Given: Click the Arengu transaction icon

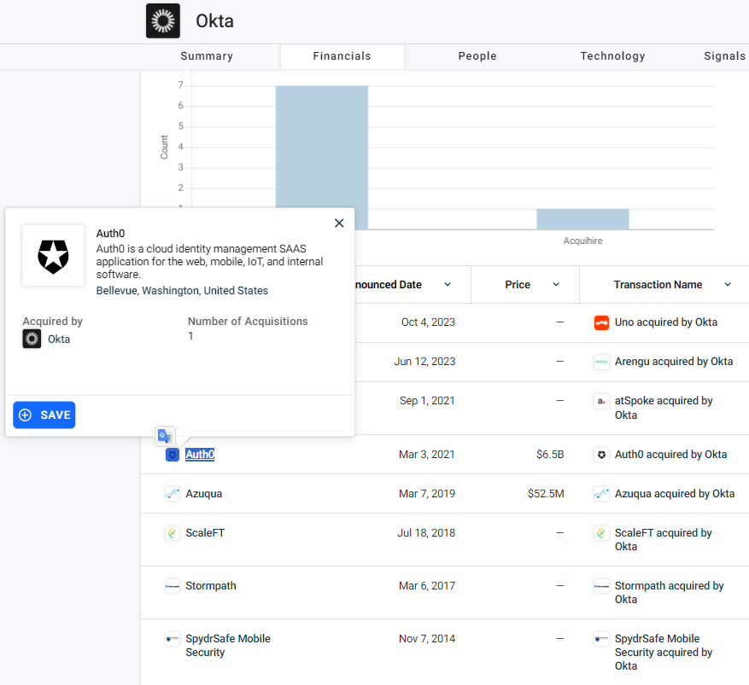Looking at the screenshot, I should coord(601,362).
